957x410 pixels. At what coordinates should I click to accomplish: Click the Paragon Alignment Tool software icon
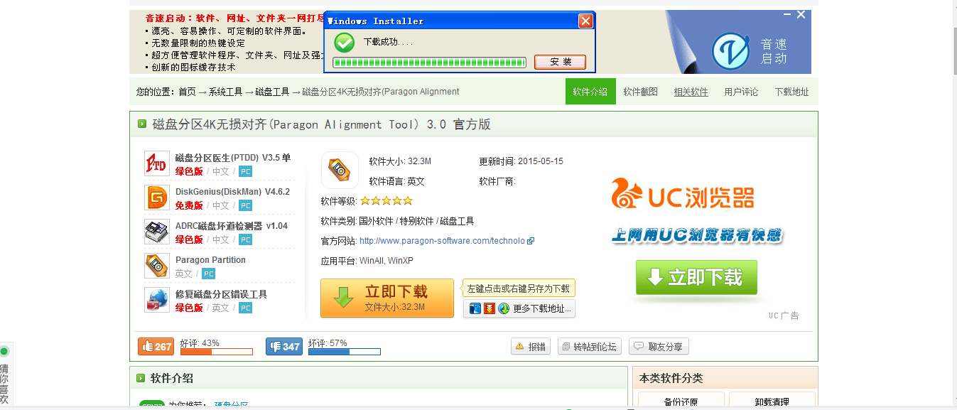click(340, 170)
